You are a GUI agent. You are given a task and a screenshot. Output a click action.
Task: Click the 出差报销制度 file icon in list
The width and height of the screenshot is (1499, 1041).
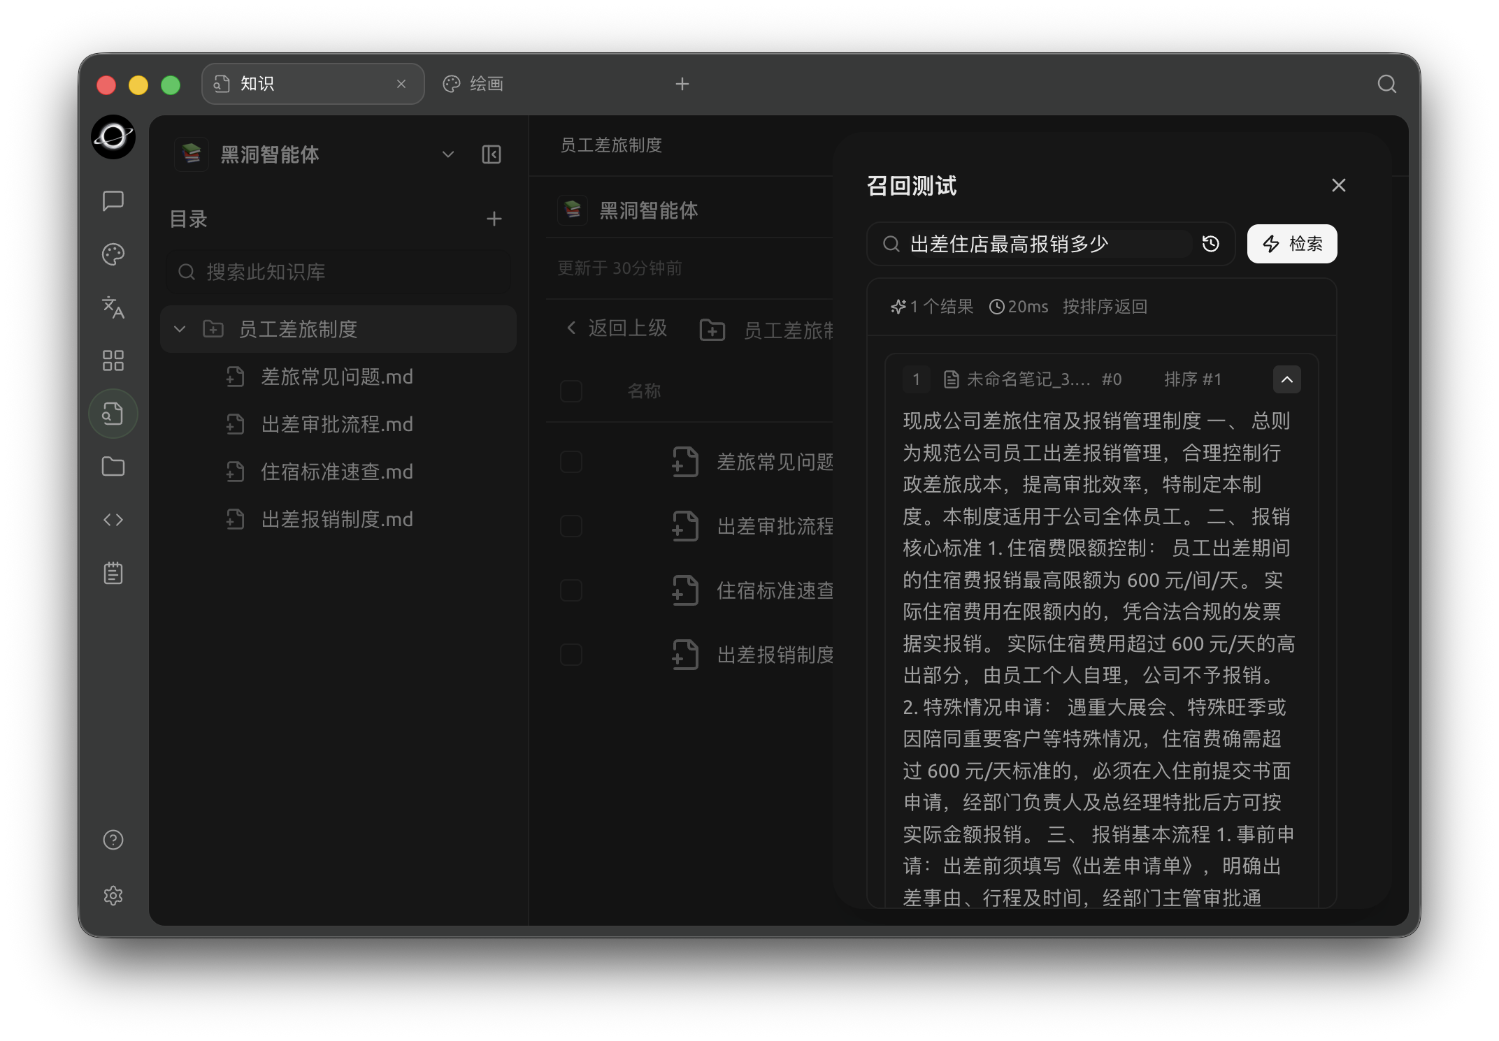(x=685, y=655)
